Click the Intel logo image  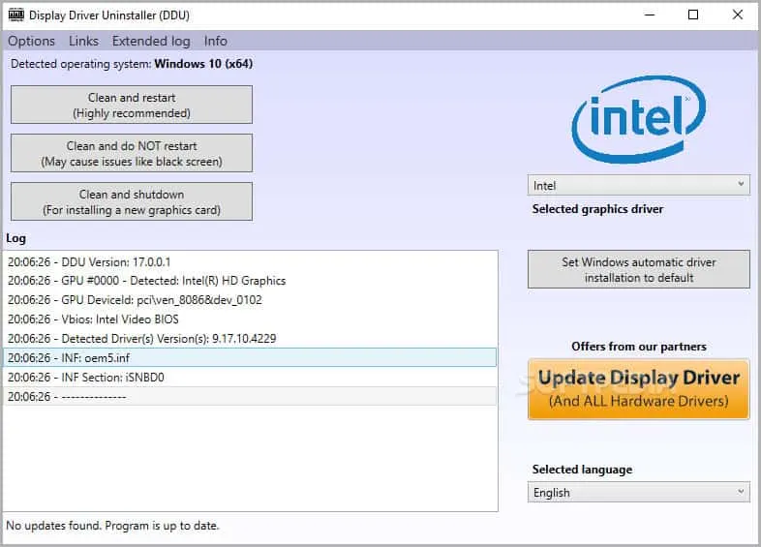pyautogui.click(x=639, y=119)
